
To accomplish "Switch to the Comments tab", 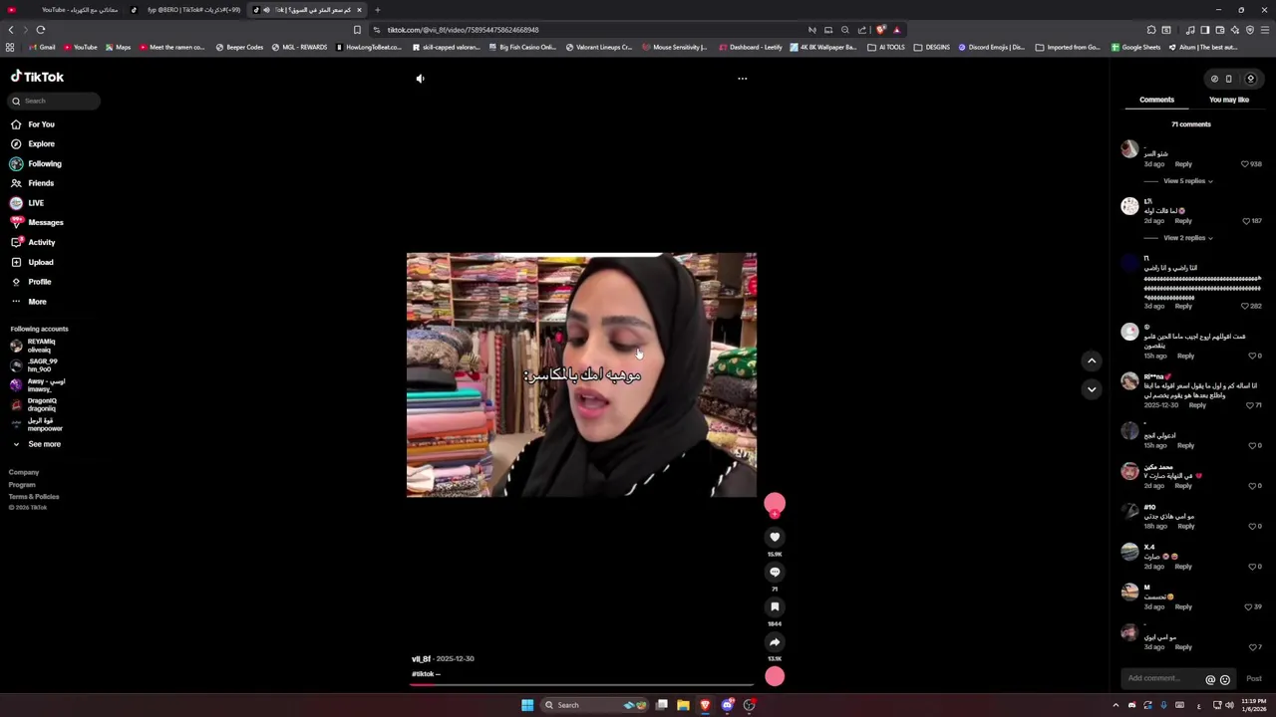I will click(x=1156, y=100).
